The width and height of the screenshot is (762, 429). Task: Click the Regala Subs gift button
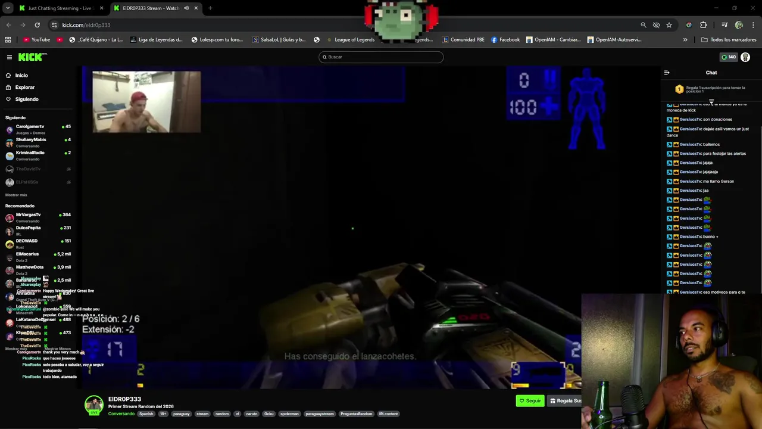(x=565, y=401)
